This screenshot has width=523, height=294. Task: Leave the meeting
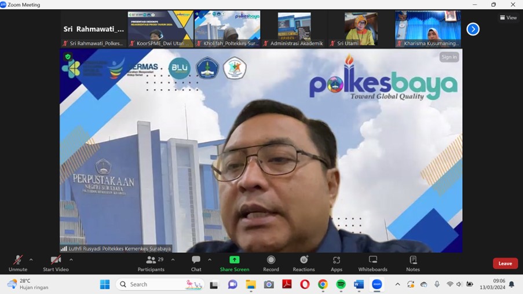tap(505, 263)
